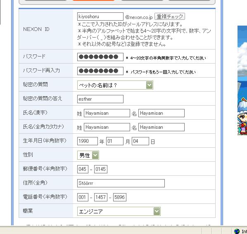Screen dimensions: 247x234
Task: Click the birth day field showing 04
Action: 140,141
